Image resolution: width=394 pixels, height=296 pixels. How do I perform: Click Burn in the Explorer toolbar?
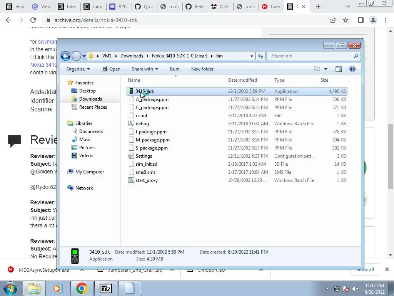[x=175, y=69]
